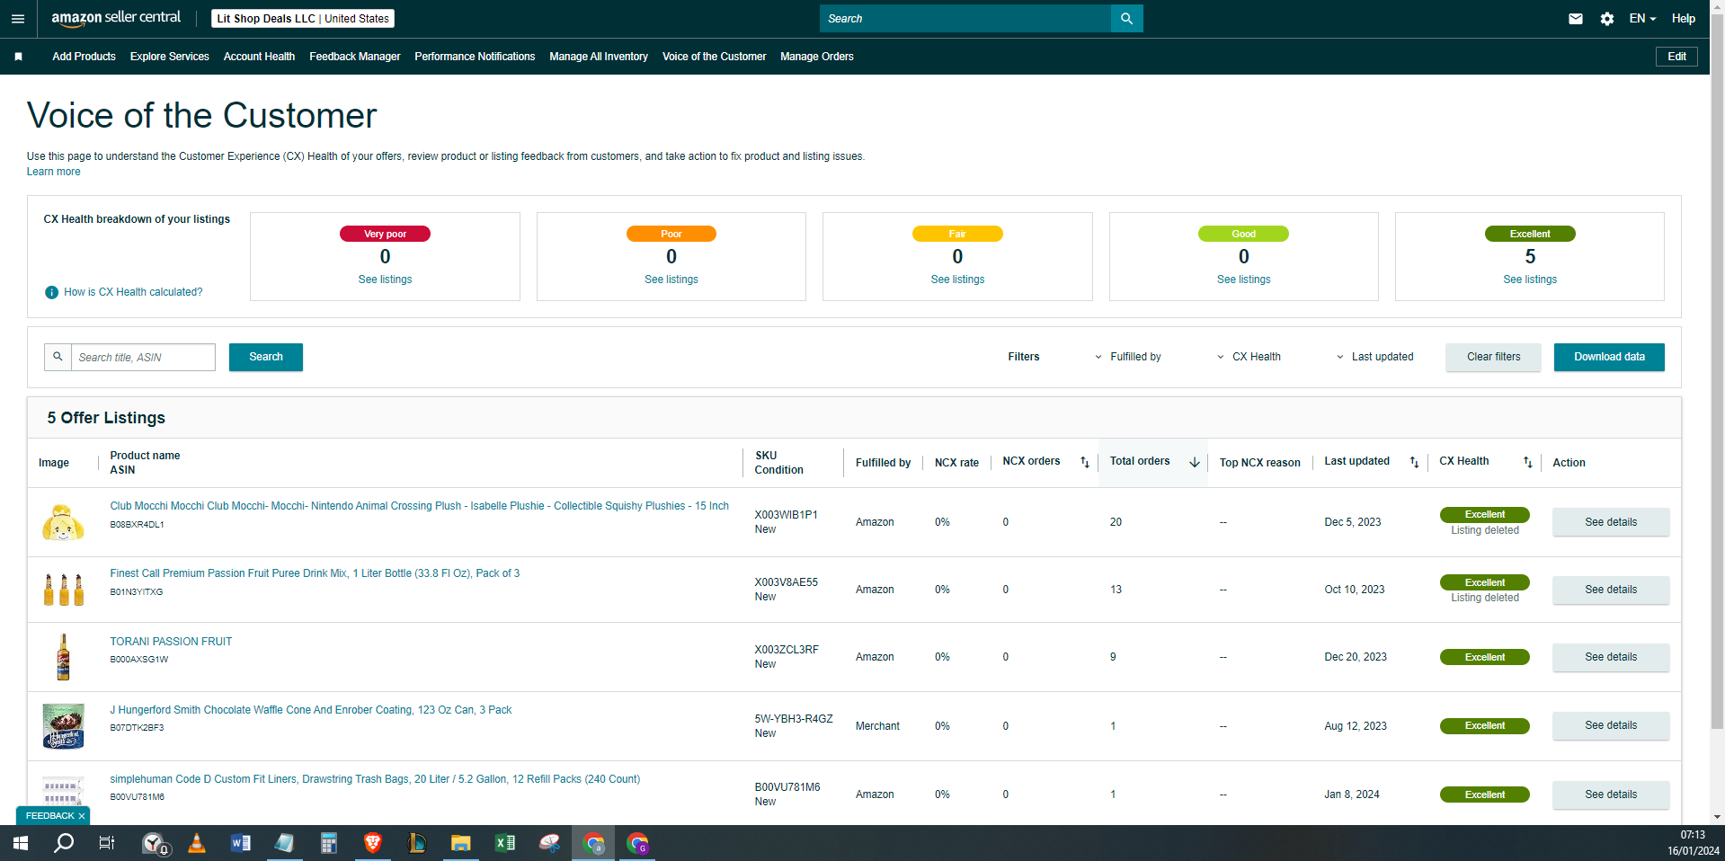Screen dimensions: 1725x861
Task: Open Task View on the taskbar
Action: (x=106, y=843)
